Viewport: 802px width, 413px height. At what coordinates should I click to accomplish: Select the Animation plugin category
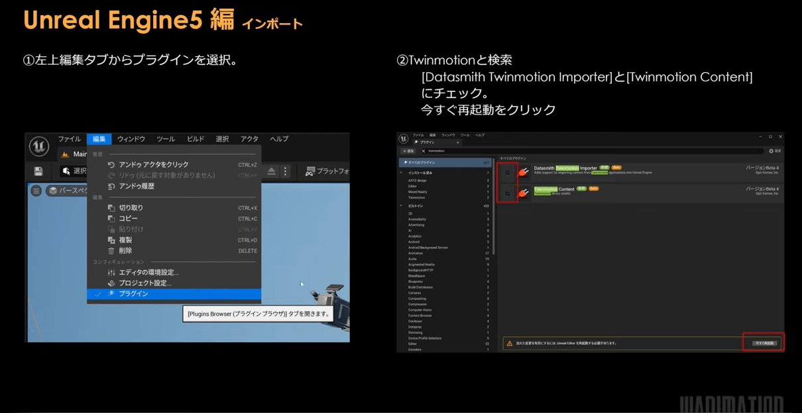click(x=446, y=253)
